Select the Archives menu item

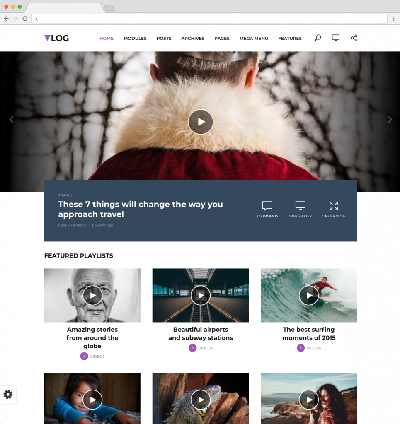coord(193,39)
